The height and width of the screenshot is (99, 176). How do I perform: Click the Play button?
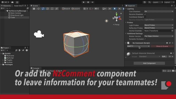[x=84, y=2]
